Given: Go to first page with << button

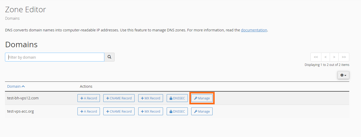Looking at the screenshot, I should 316,57.
